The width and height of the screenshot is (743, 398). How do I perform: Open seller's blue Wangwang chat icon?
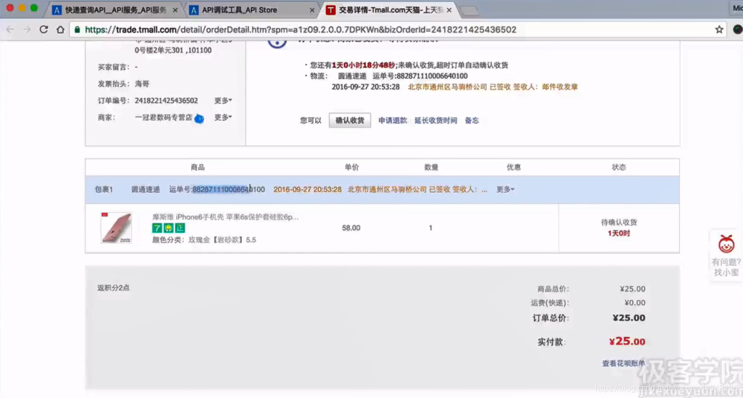(199, 118)
